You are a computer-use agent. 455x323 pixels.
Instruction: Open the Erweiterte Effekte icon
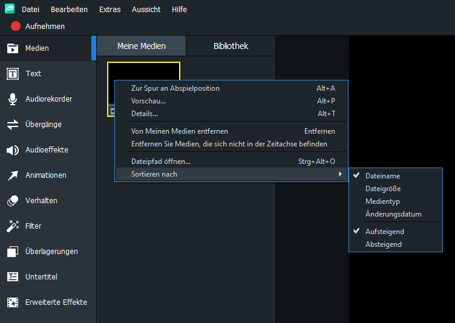13,302
